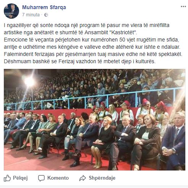The image size is (188, 188).
Task: Open Muharrem Sfarqa's round profile picture
Action: coord(11,11)
